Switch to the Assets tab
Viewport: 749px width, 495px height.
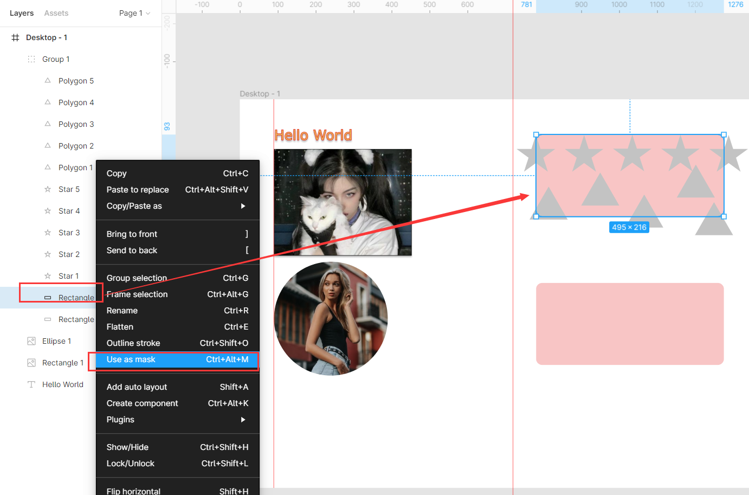click(x=56, y=13)
